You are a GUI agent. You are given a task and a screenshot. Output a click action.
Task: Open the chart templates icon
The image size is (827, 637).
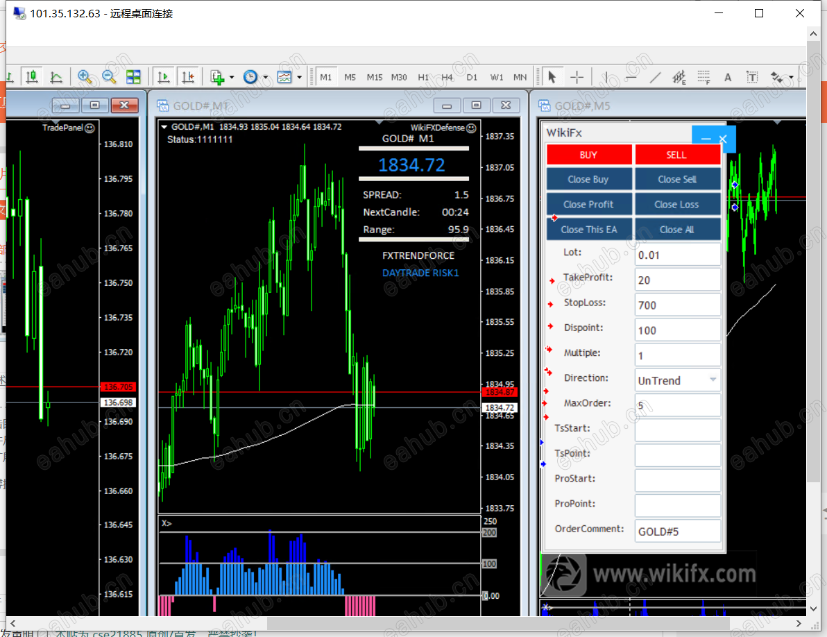[284, 77]
